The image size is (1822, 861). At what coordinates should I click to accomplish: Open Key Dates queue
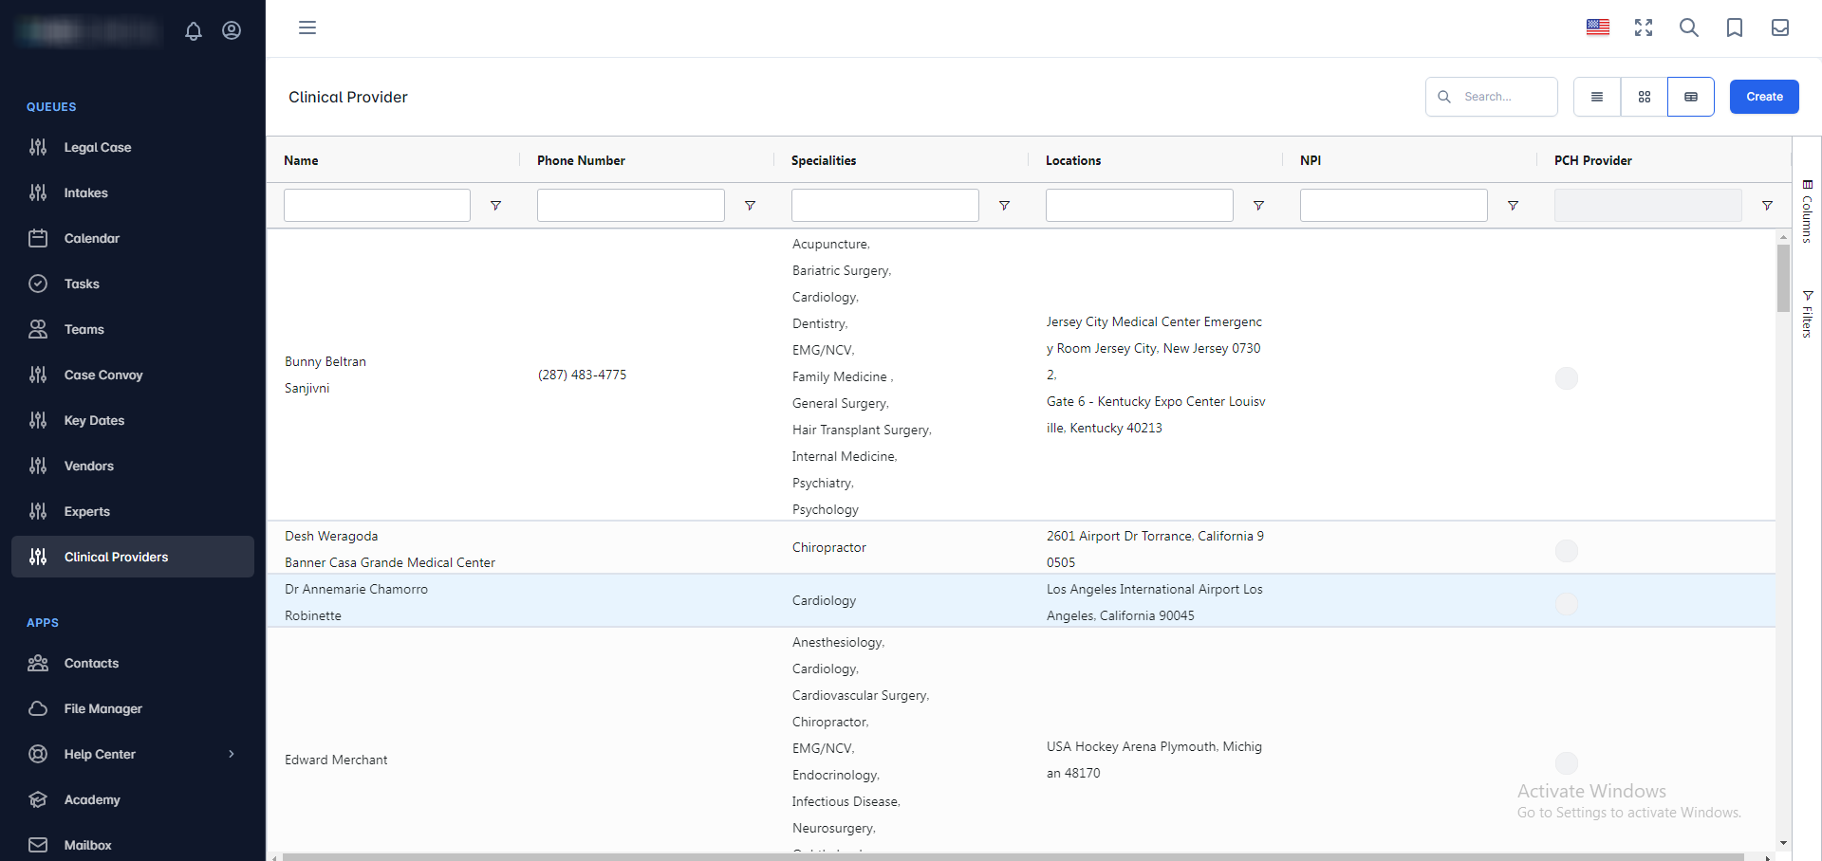[x=133, y=420]
